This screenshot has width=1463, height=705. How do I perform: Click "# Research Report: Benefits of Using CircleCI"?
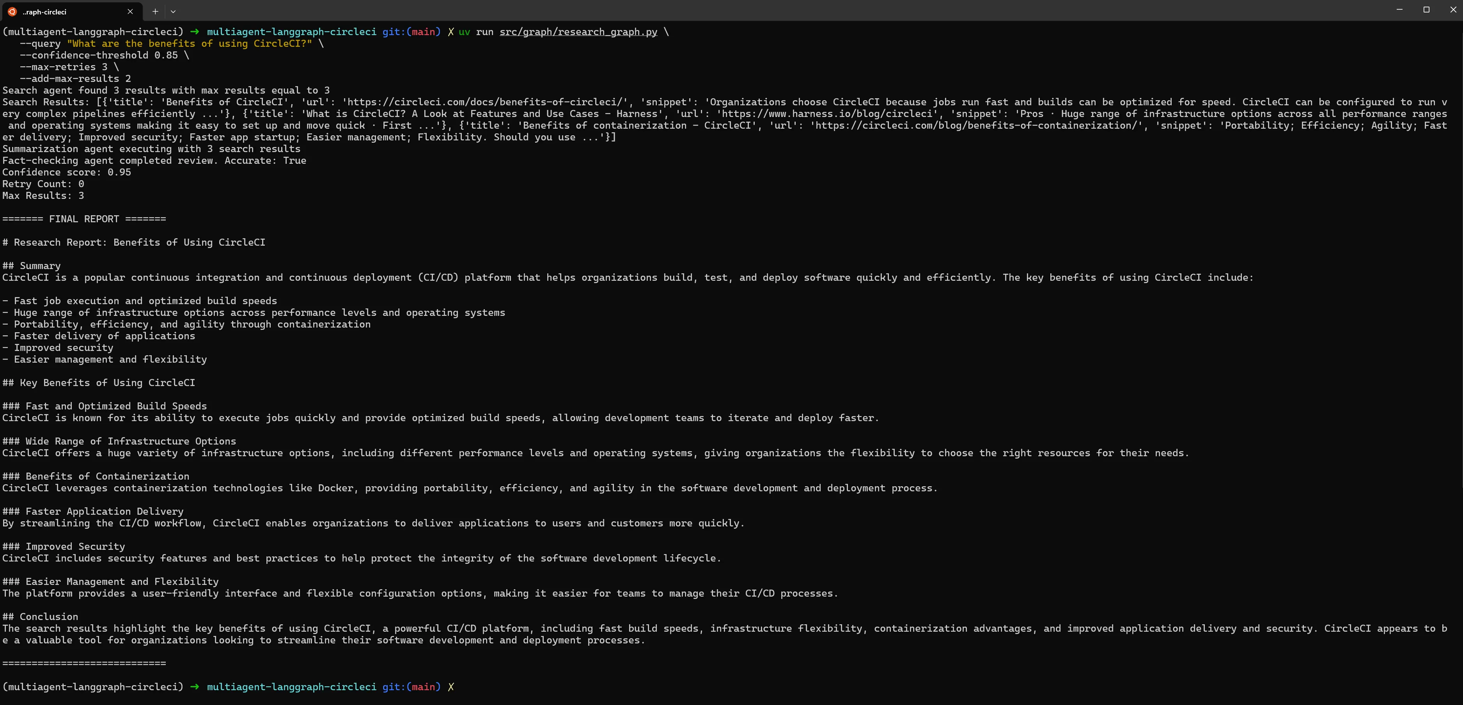pyautogui.click(x=133, y=243)
